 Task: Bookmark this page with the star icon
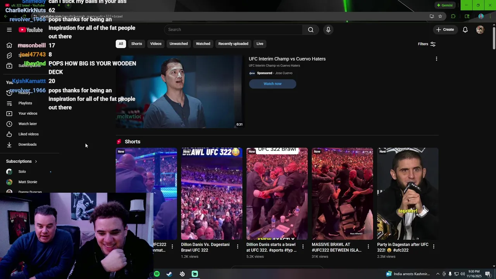coord(440,16)
